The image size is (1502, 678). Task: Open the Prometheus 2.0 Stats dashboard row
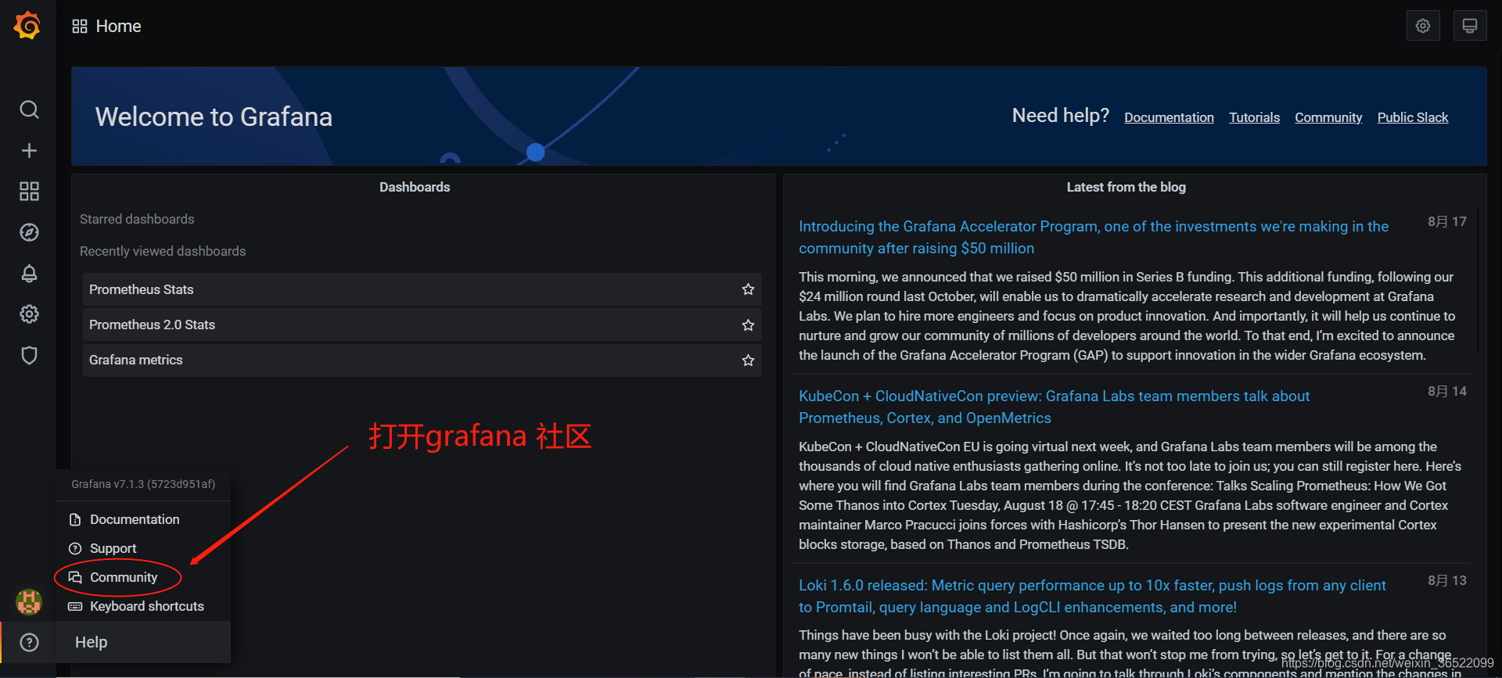coord(422,325)
